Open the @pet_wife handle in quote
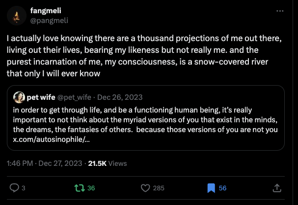The width and height of the screenshot is (298, 205). [74, 97]
